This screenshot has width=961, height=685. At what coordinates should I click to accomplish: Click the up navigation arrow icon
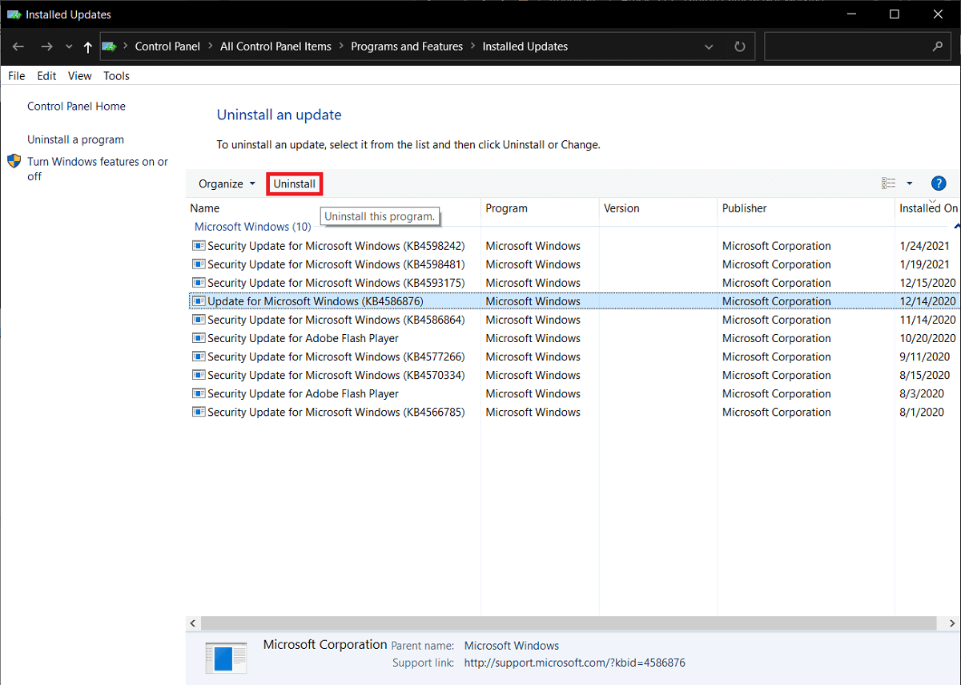click(87, 46)
